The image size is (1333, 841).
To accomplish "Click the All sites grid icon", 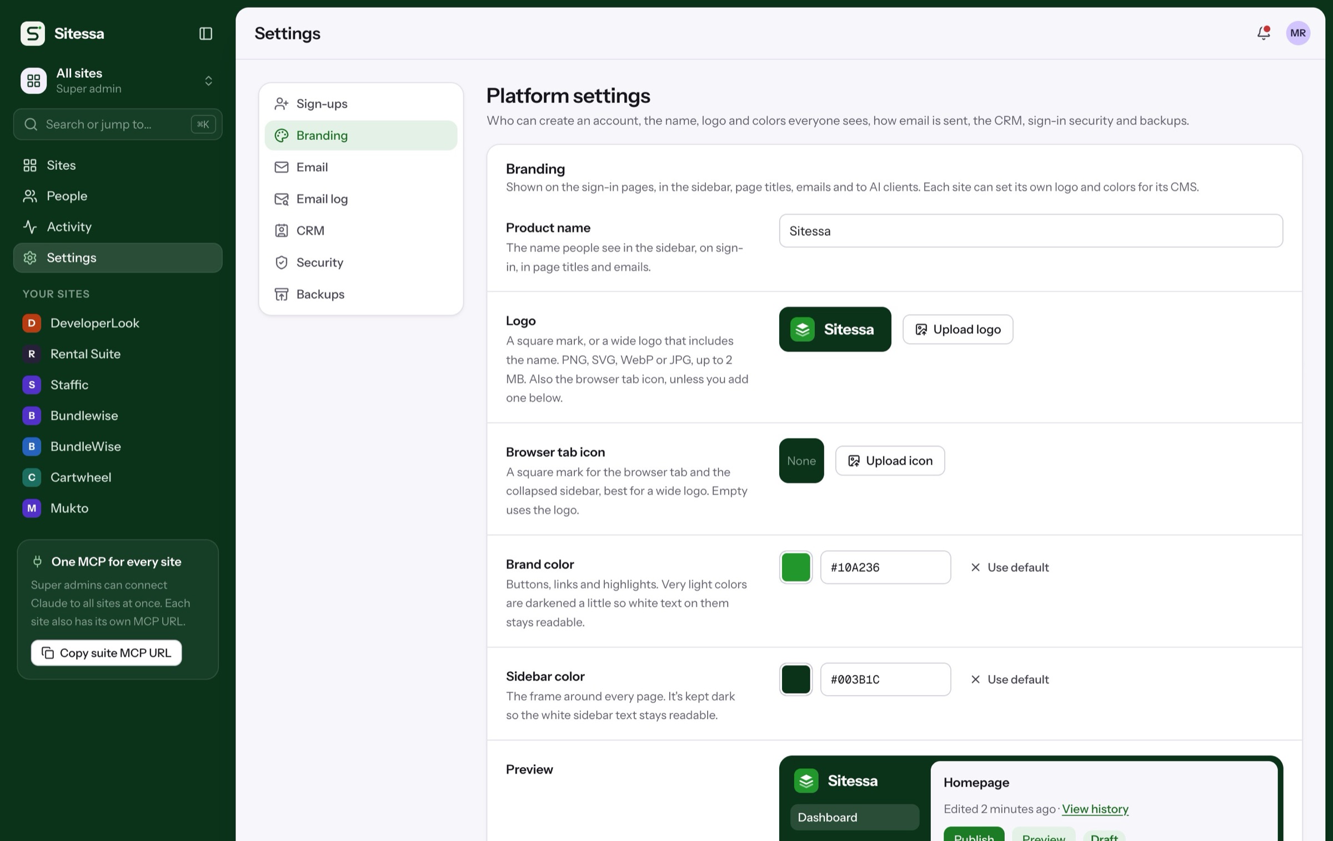I will [x=33, y=80].
